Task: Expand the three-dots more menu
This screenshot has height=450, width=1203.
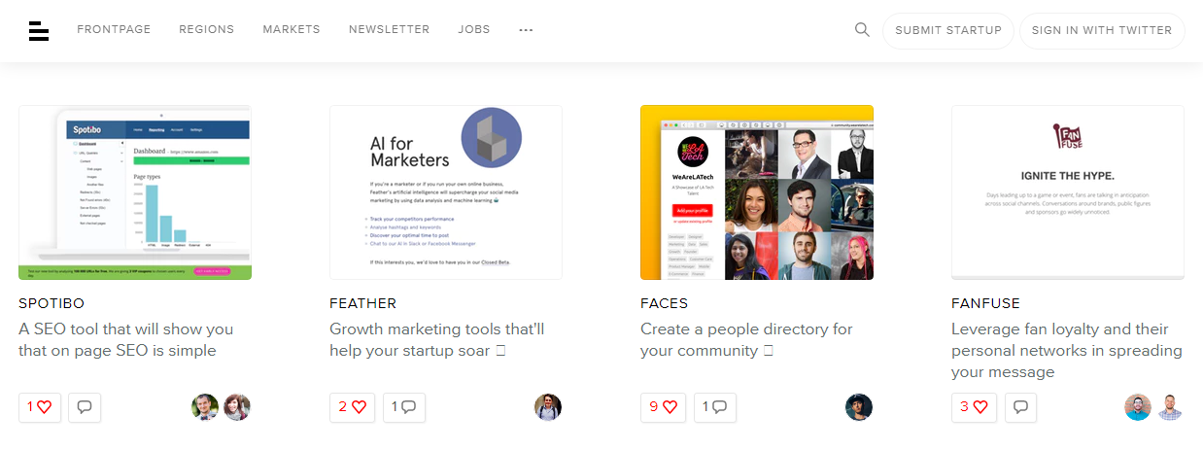Action: (526, 30)
